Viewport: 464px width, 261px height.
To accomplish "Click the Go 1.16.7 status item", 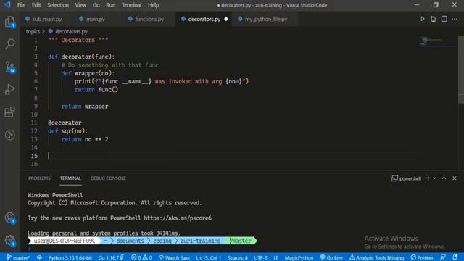I will tap(111, 258).
